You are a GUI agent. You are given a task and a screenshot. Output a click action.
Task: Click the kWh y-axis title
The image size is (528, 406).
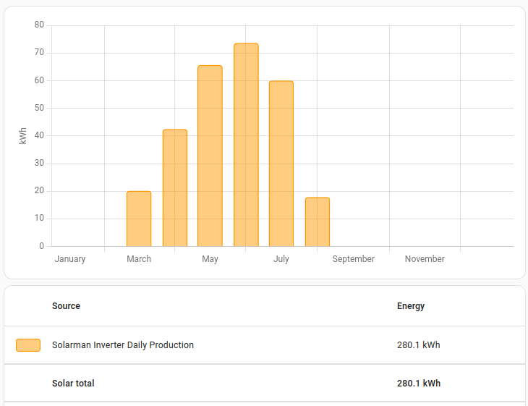(22, 136)
